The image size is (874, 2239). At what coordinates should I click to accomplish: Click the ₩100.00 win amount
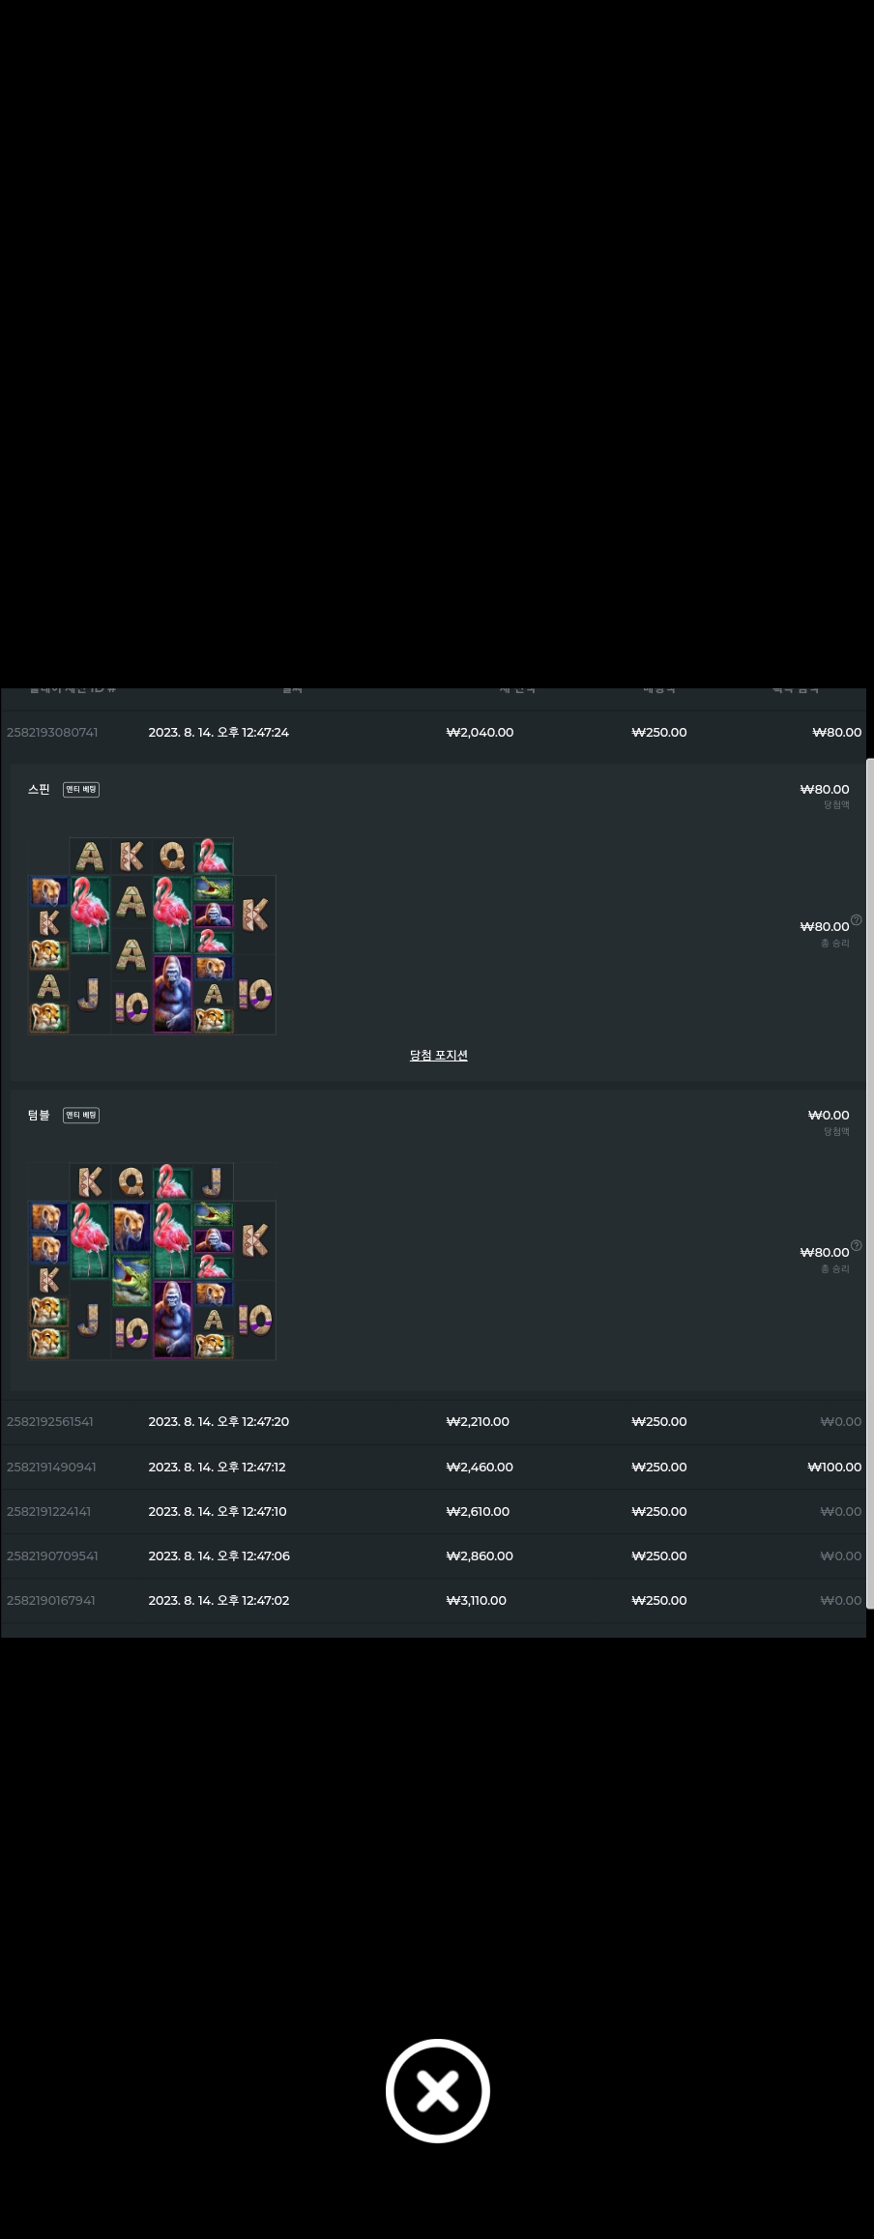click(x=834, y=1468)
